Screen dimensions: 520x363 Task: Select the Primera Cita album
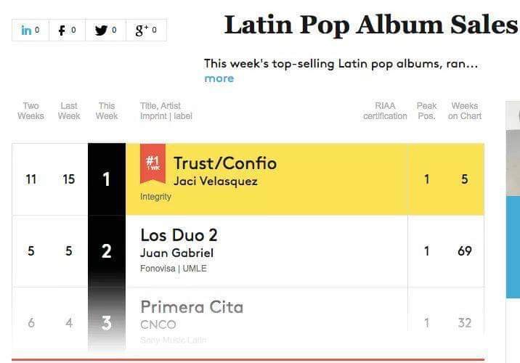(192, 307)
